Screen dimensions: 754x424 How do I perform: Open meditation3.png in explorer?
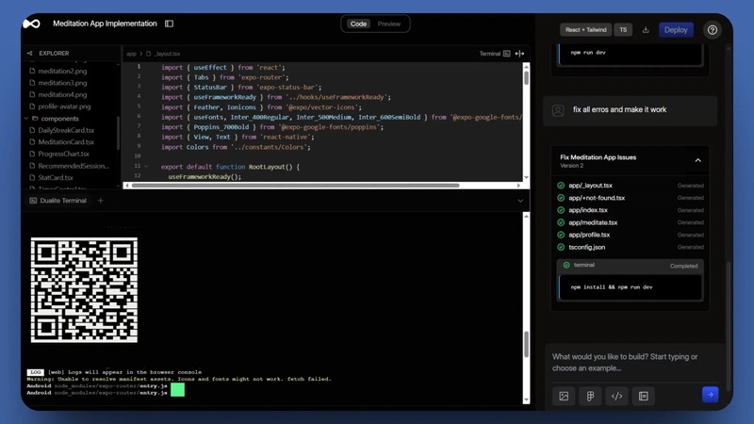point(62,83)
